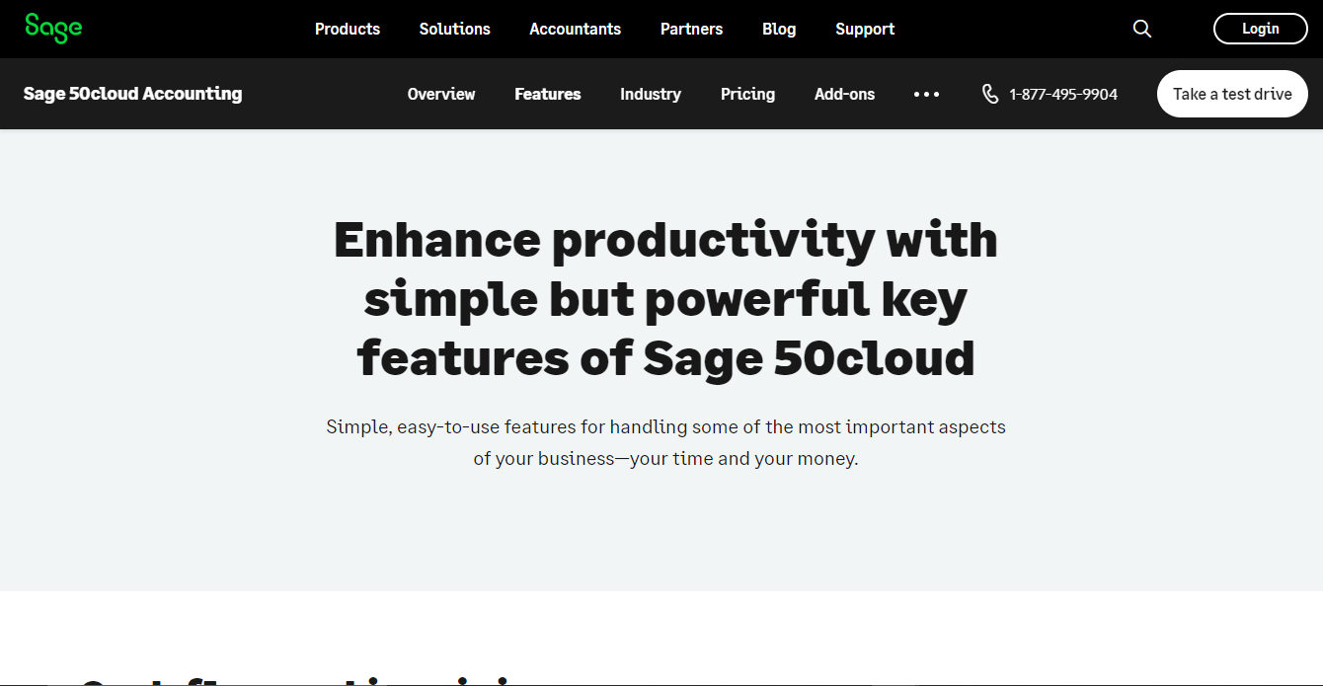Go to the Blog page
Viewport: 1323px width, 686px height.
point(779,29)
